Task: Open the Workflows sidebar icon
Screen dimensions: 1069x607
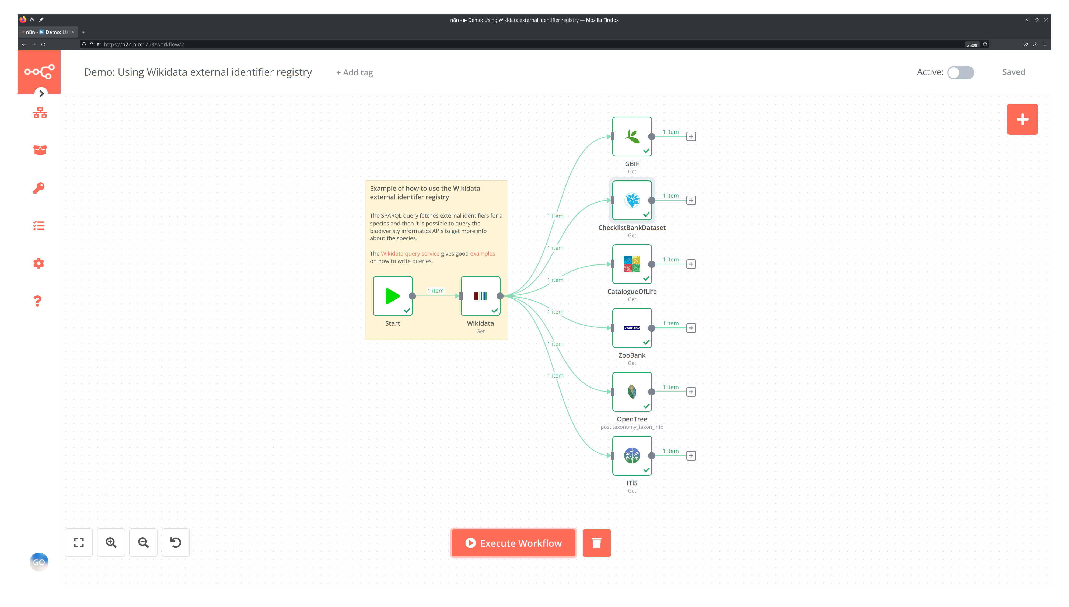Action: click(40, 113)
